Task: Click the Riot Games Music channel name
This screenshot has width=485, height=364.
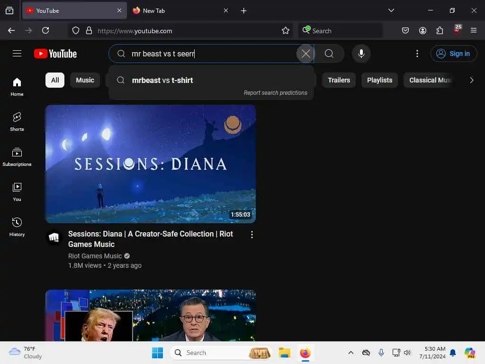Action: [95, 256]
